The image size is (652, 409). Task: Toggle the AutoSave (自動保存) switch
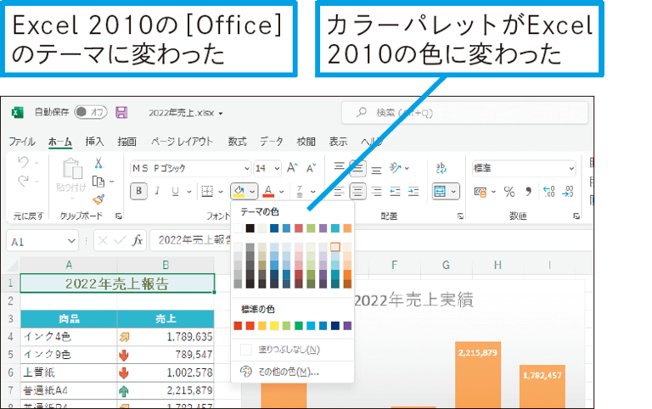pyautogui.click(x=90, y=112)
